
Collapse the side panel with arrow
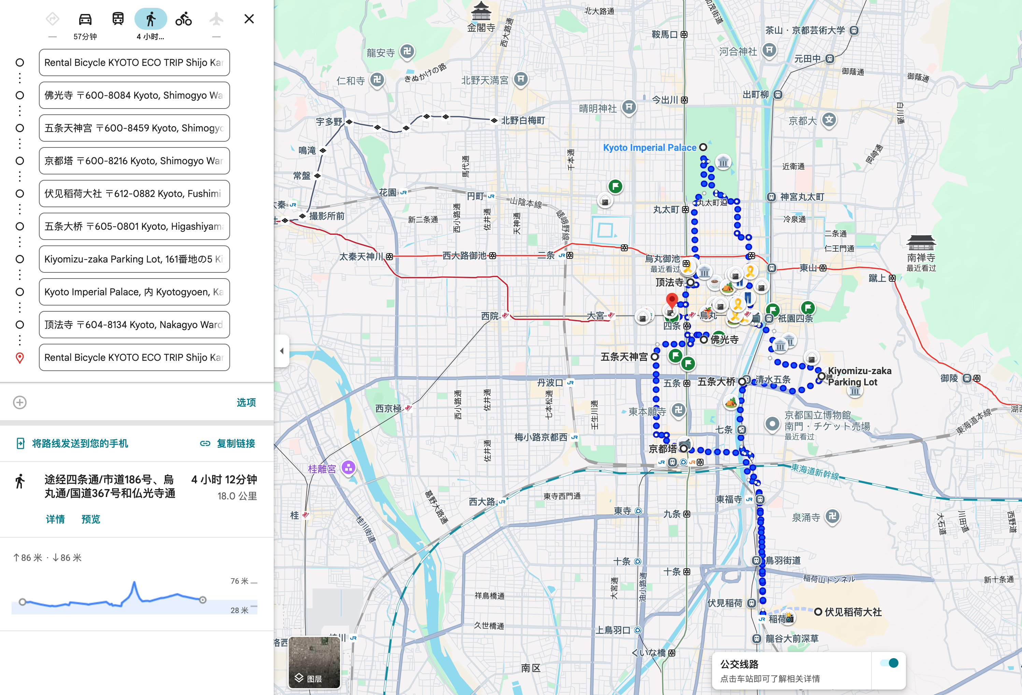282,351
